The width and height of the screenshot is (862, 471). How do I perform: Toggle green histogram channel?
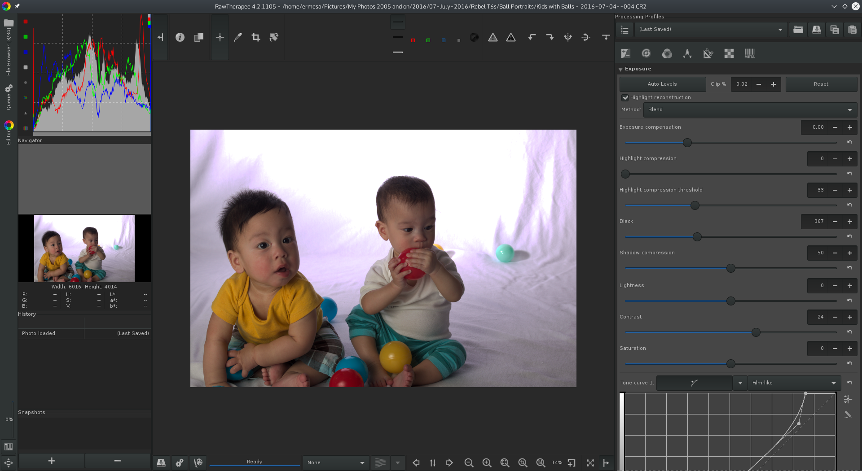tap(26, 37)
